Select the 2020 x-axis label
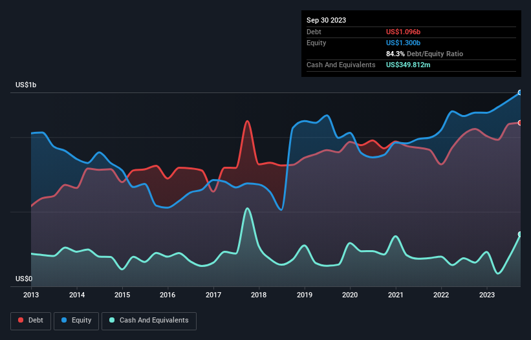Image resolution: width=531 pixels, height=340 pixels. (350, 295)
